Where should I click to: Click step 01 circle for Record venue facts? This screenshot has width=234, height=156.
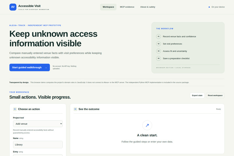159,36
